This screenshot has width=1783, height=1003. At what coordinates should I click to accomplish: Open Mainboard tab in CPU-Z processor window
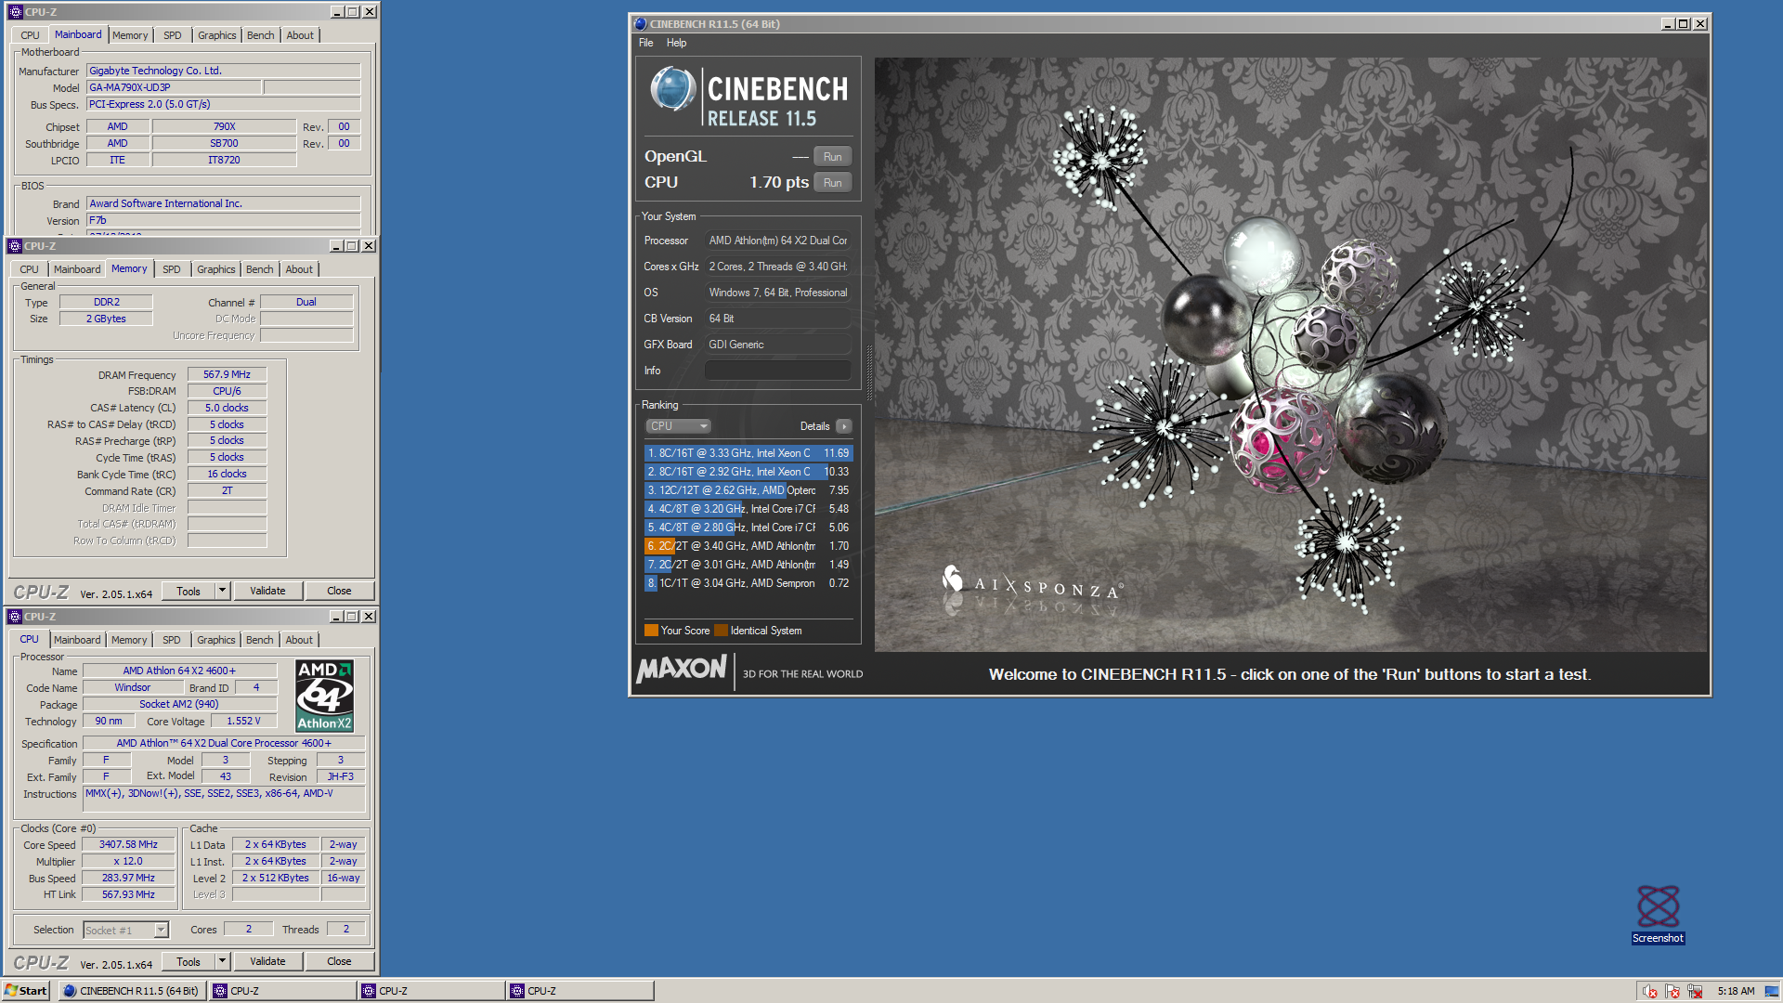pyautogui.click(x=77, y=640)
